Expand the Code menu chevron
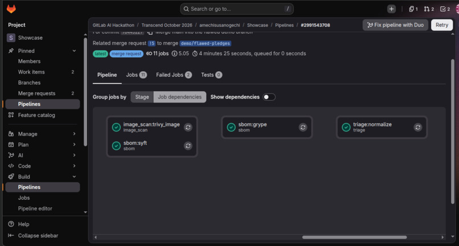459x246 pixels. (74, 166)
